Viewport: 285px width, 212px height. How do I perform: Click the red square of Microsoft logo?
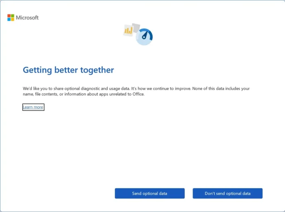click(x=9, y=16)
